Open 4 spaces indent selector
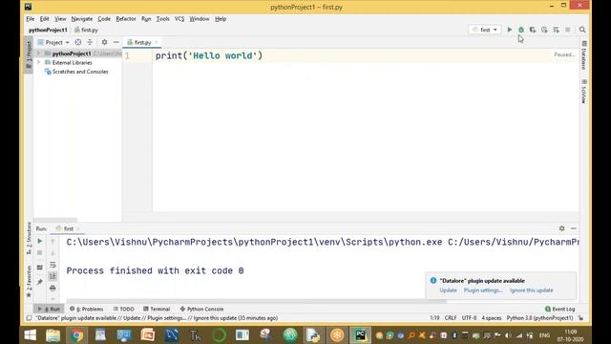Image resolution: width=611 pixels, height=344 pixels. click(x=492, y=318)
